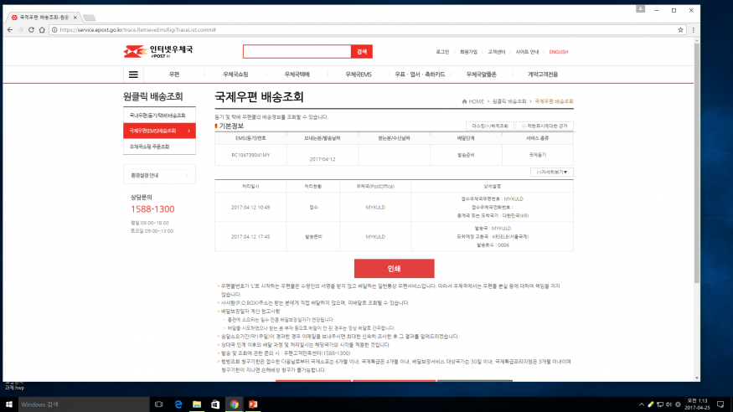Click the browser forward arrow
Viewport: 733px width, 412px height.
point(21,29)
